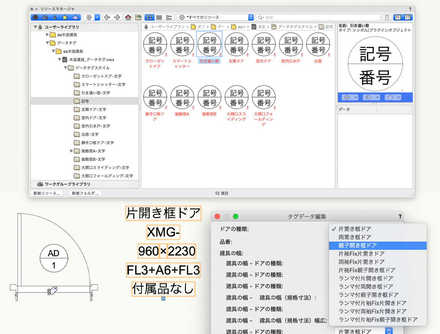The height and width of the screenshot is (334, 440).
Task: Click the 新規リソース... button
Action: (47, 193)
